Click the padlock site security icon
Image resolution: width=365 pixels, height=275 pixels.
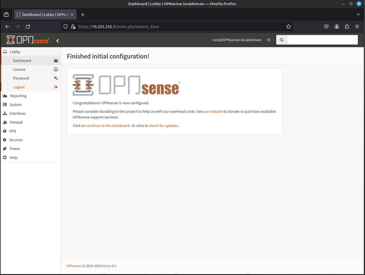click(73, 26)
